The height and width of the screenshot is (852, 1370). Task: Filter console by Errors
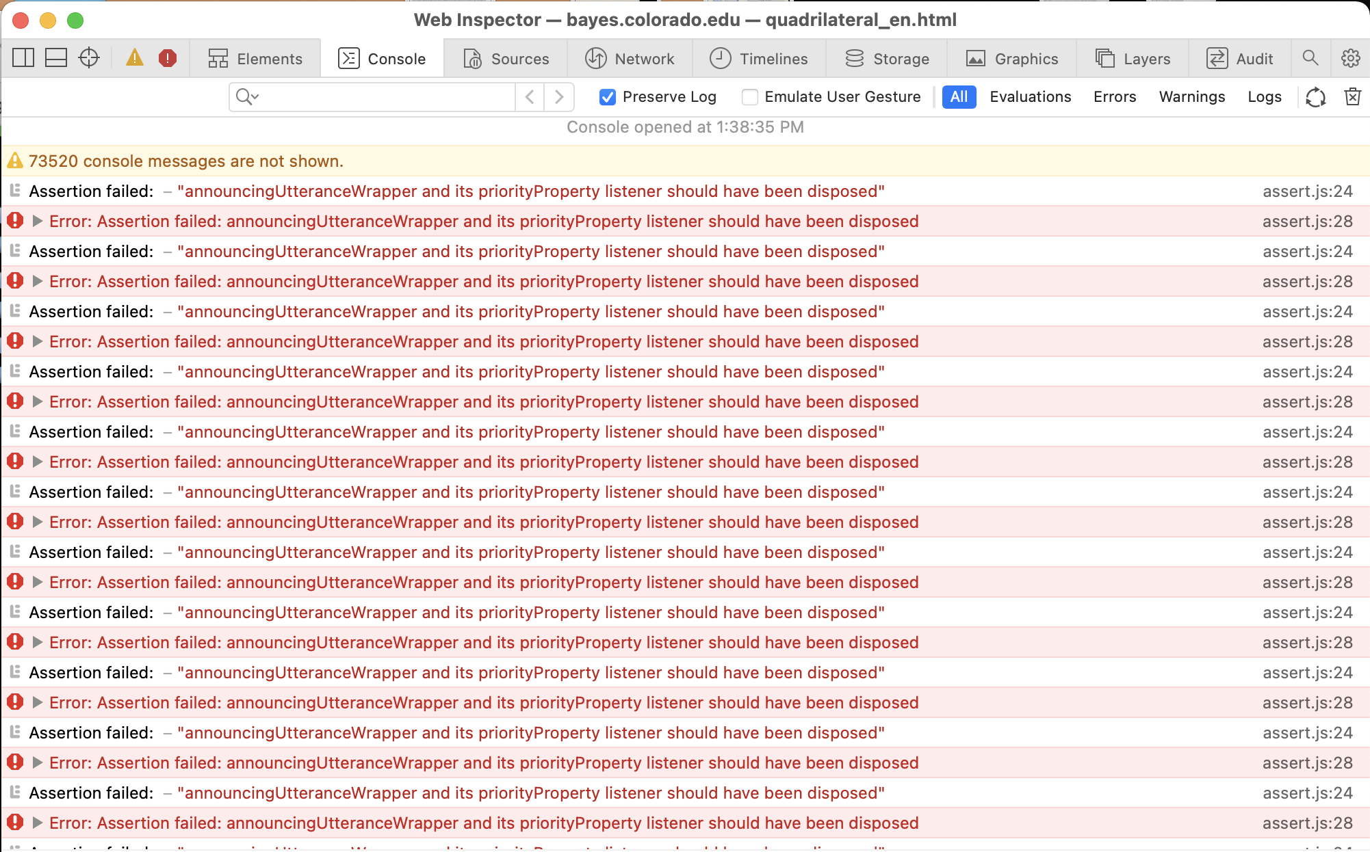tap(1114, 97)
